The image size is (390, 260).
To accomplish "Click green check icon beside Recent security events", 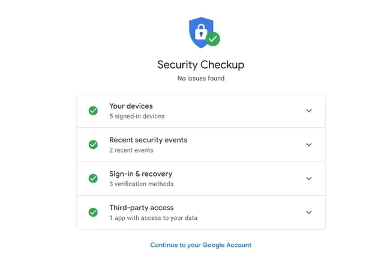I will (93, 145).
